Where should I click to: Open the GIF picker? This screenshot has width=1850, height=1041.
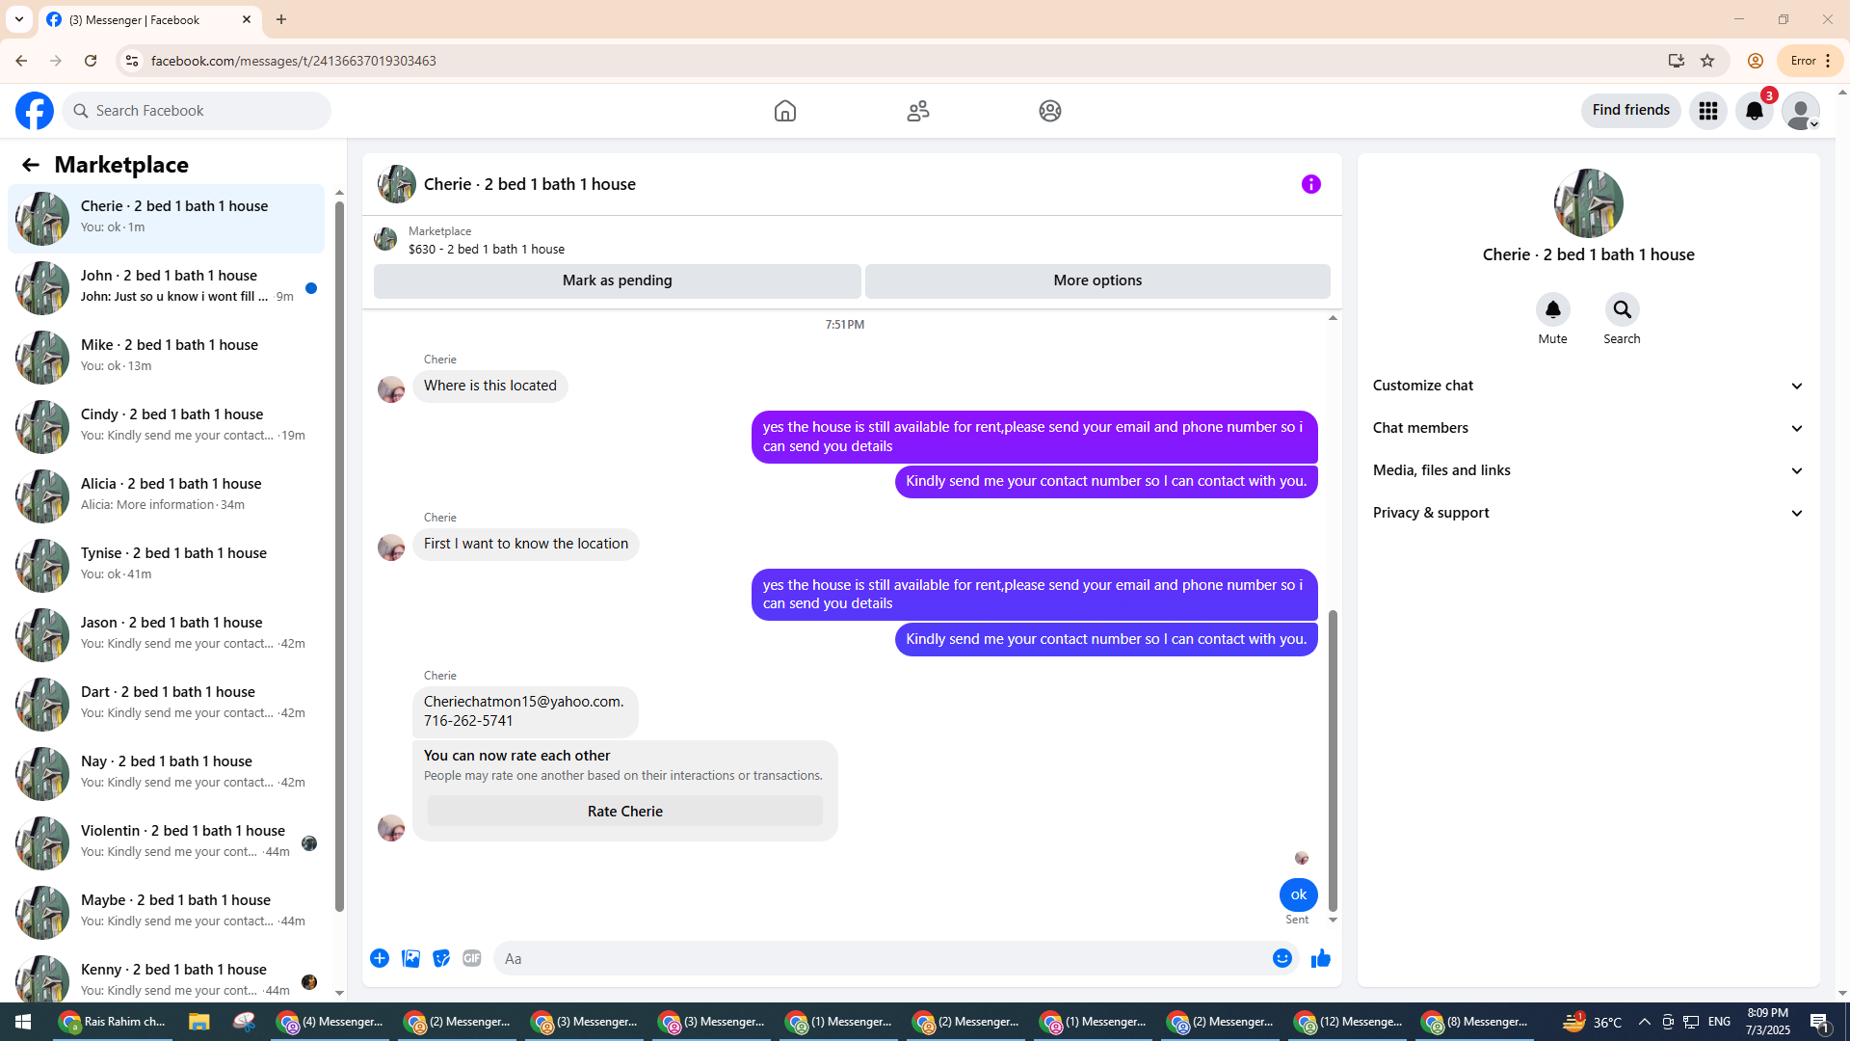coord(471,958)
